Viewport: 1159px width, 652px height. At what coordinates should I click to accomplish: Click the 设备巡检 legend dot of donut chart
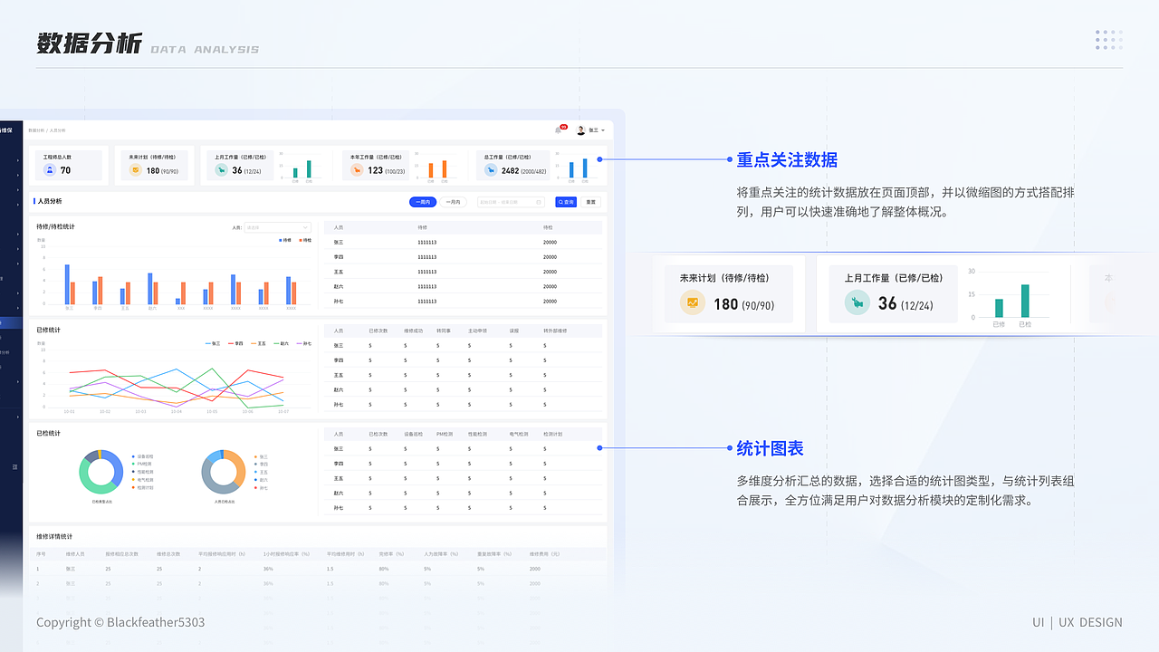pyautogui.click(x=133, y=456)
